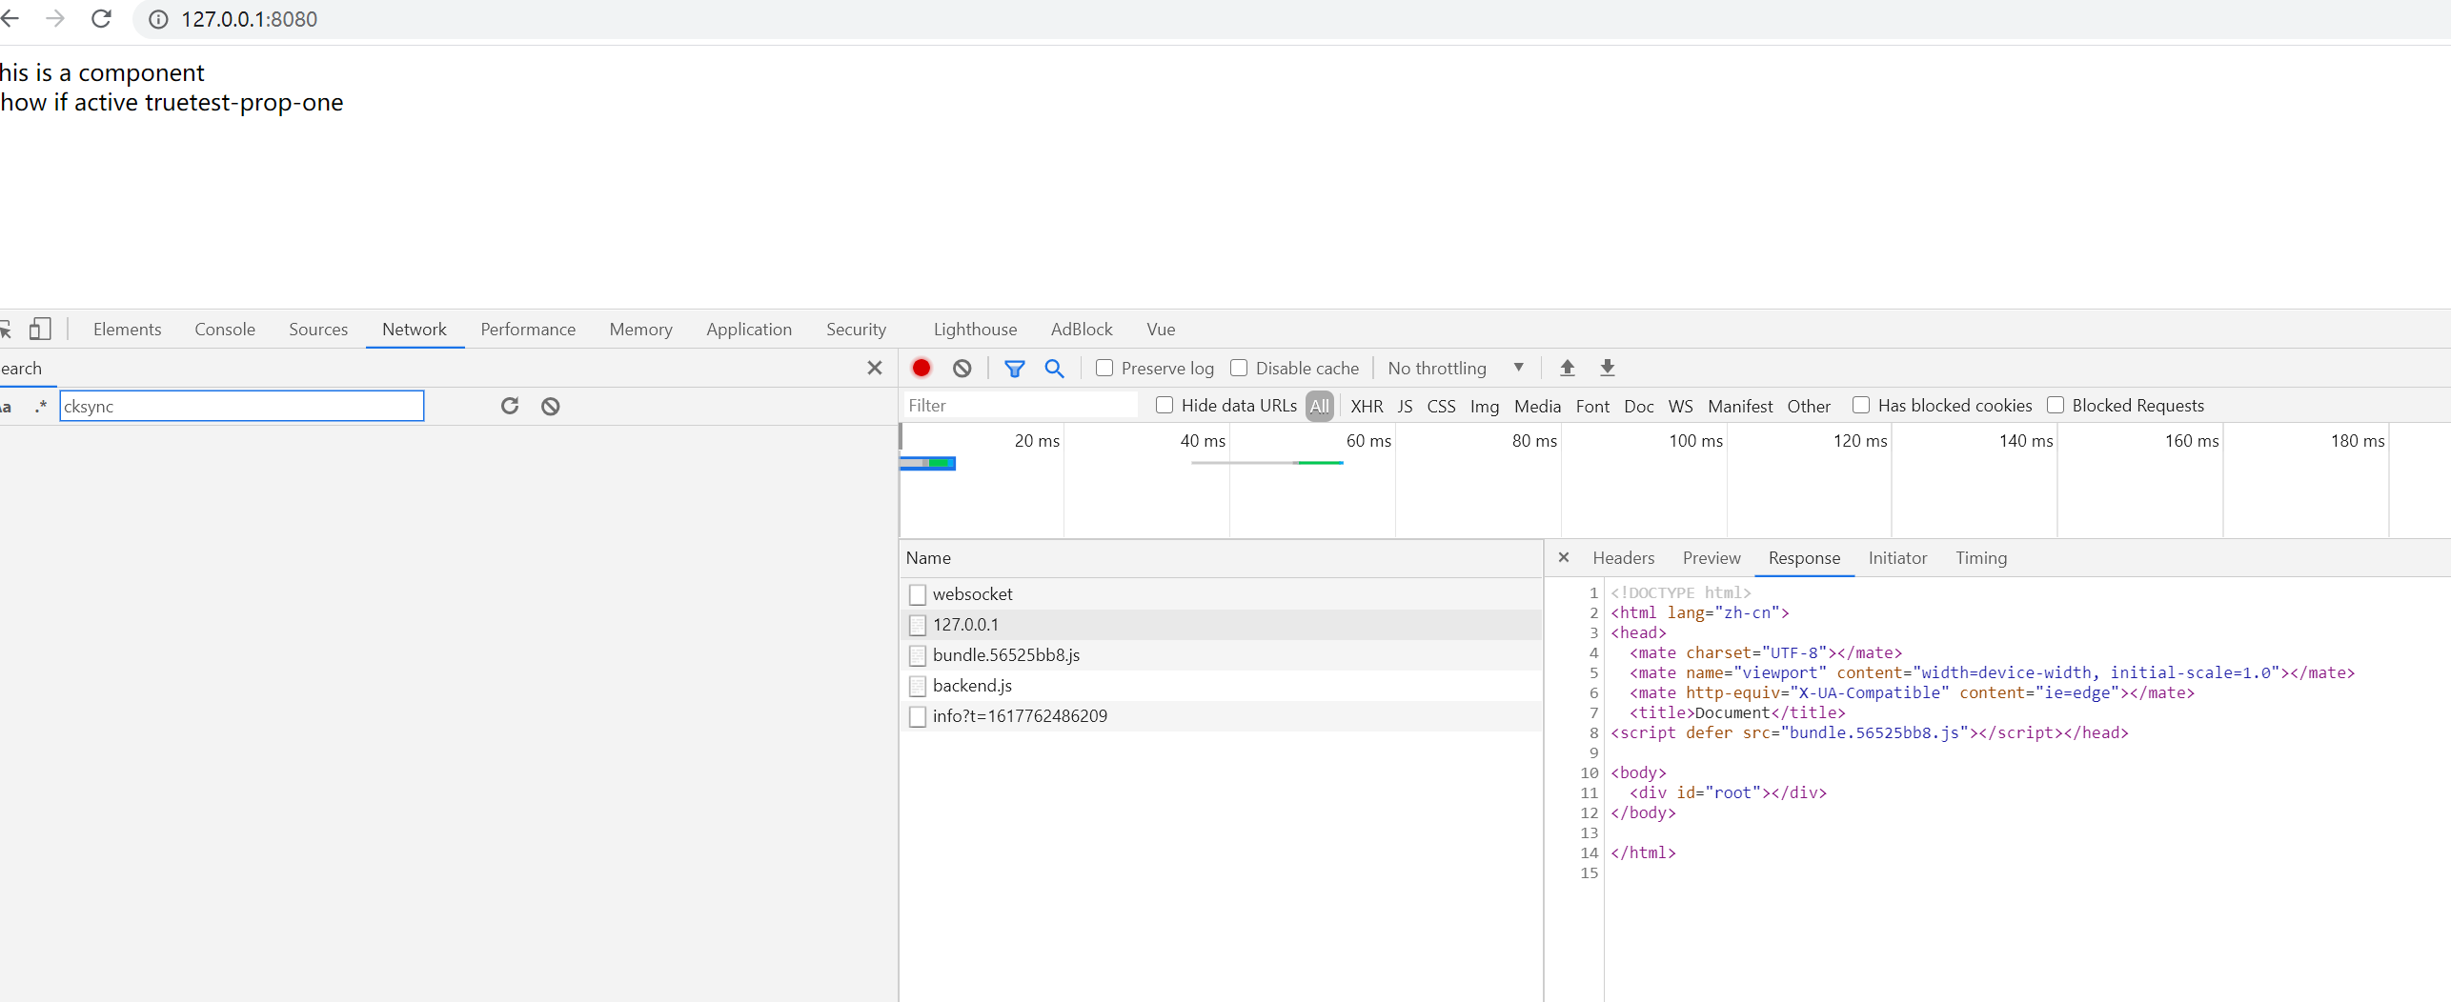Image resolution: width=2451 pixels, height=1002 pixels.
Task: Check the Hide data URLs option
Action: (1164, 405)
